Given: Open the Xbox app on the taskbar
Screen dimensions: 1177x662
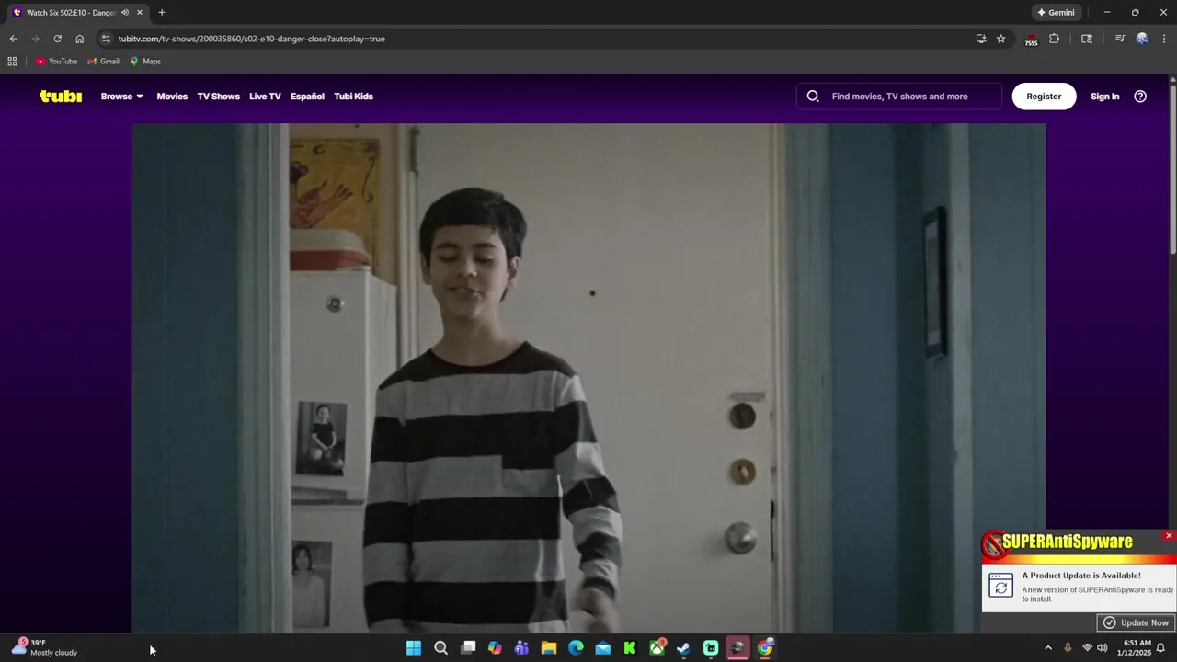Looking at the screenshot, I should coord(657,648).
